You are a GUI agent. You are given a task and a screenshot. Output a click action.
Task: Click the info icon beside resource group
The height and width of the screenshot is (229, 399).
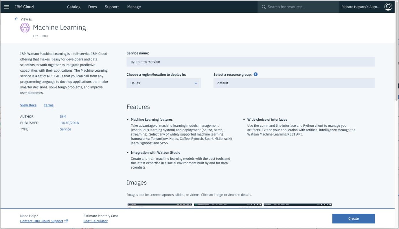[x=255, y=75]
